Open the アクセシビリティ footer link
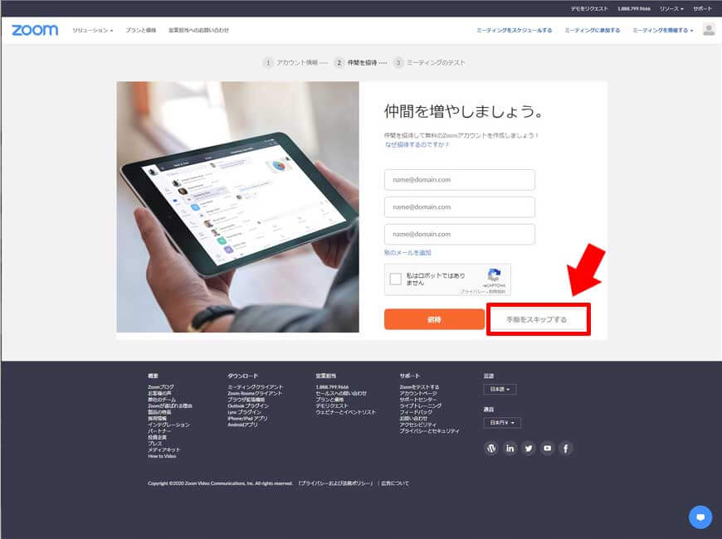722x539 pixels. point(418,425)
